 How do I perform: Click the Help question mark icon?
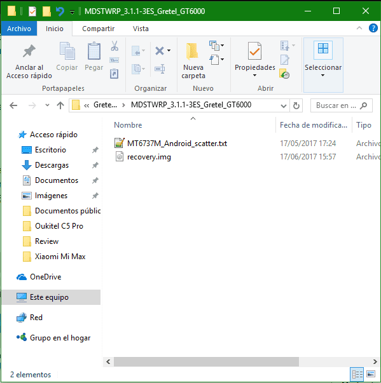[373, 28]
